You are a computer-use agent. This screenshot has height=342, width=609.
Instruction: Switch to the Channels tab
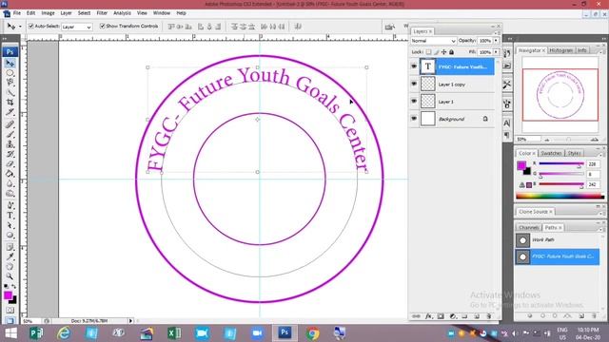pos(529,228)
